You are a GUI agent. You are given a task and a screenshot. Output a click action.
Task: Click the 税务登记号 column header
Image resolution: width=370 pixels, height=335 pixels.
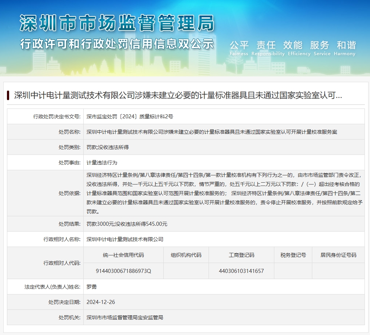[x=293, y=255]
